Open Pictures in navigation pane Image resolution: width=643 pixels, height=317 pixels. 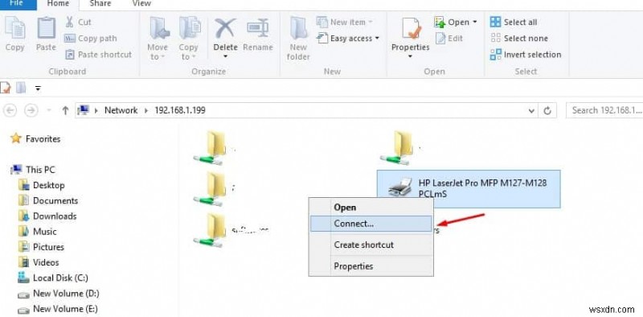click(42, 247)
